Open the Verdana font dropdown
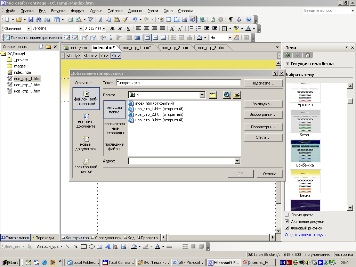 81,29
